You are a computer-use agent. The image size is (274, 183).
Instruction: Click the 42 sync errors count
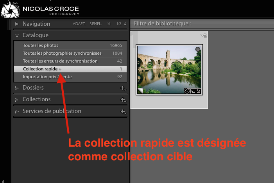pos(120,61)
